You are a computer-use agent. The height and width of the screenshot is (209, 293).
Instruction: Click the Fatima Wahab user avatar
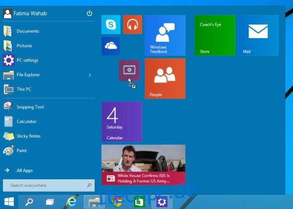tap(8, 14)
